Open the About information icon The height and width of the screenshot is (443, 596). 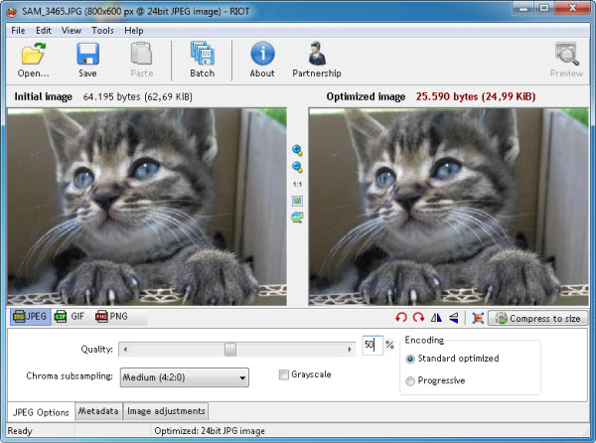[262, 60]
